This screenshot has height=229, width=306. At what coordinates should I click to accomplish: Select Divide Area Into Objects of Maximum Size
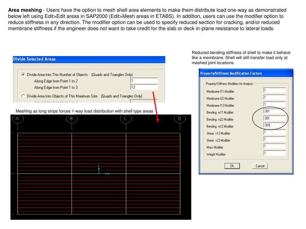coord(23,96)
